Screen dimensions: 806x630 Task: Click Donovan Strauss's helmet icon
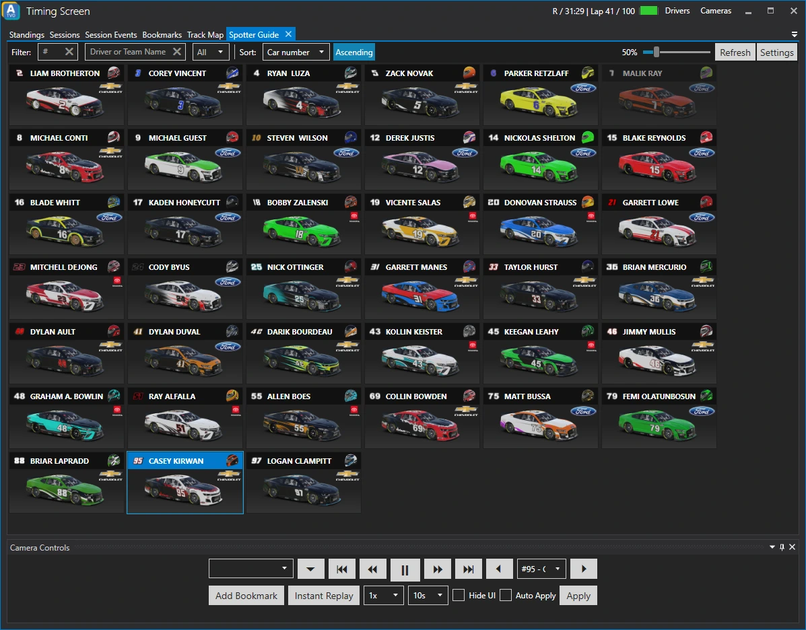(x=588, y=202)
